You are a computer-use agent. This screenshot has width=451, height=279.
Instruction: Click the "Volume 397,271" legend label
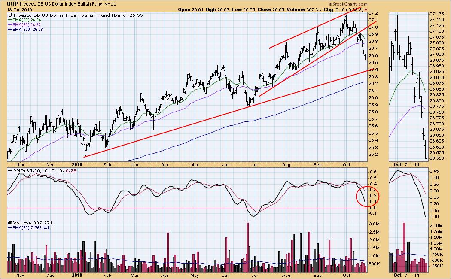[33, 223]
